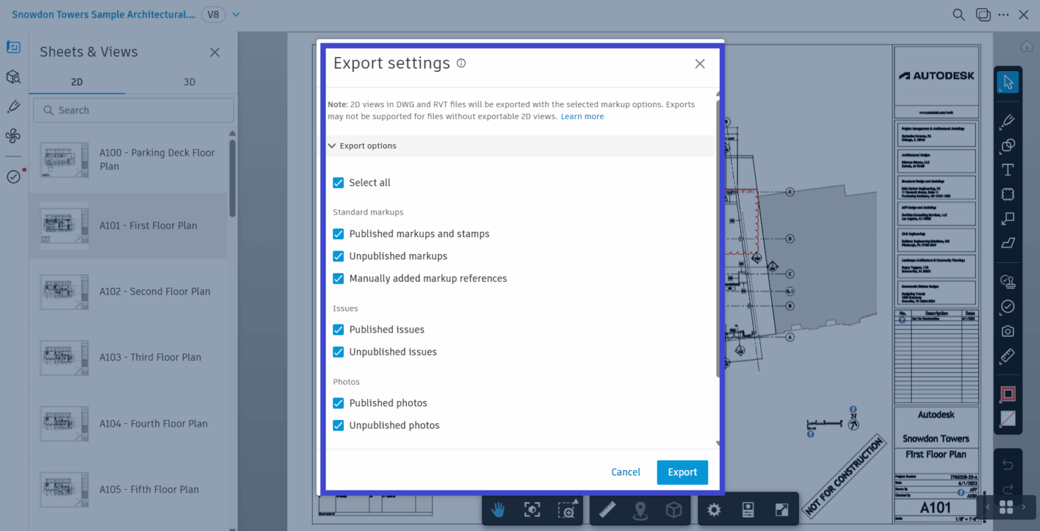Select the Pan hand tool

tap(498, 509)
